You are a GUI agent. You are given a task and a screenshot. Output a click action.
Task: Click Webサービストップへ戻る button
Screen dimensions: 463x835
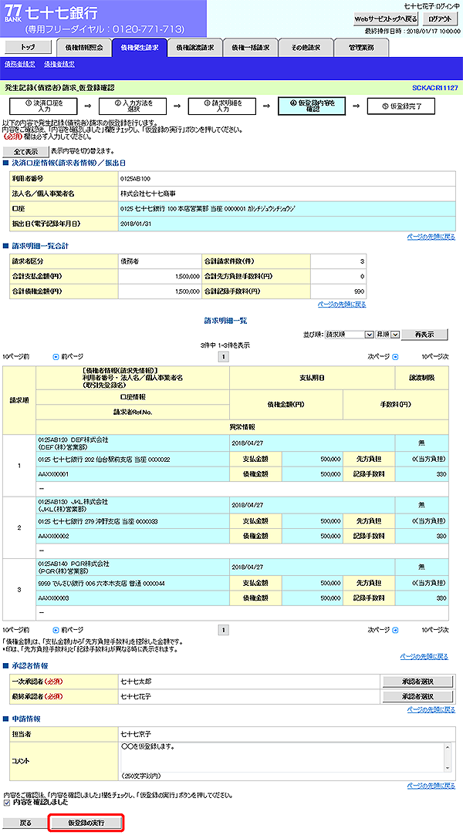coord(387,19)
